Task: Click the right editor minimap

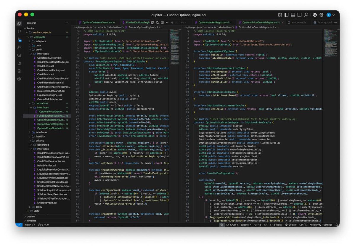Action: 330,43
